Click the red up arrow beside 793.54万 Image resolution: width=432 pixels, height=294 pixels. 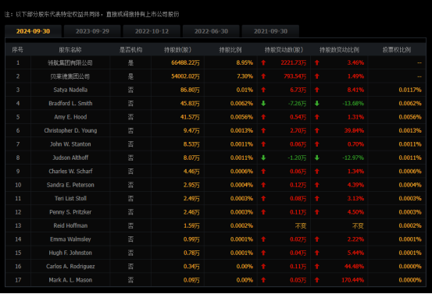(263, 76)
